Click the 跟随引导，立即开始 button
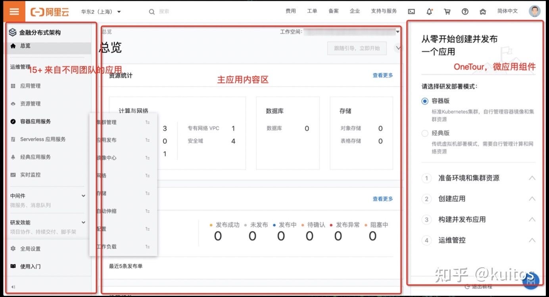The height and width of the screenshot is (297, 549). (357, 48)
